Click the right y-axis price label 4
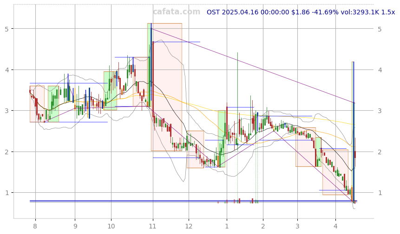Viewport: 400px width, 234px height. click(x=380, y=70)
